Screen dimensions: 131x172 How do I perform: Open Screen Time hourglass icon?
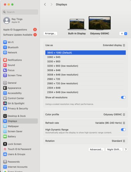coord(5,75)
